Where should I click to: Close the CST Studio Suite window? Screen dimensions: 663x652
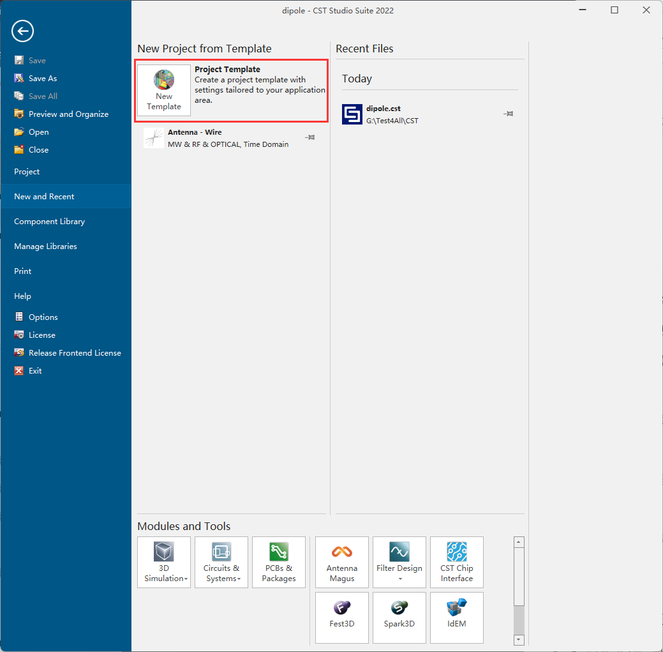(x=646, y=10)
